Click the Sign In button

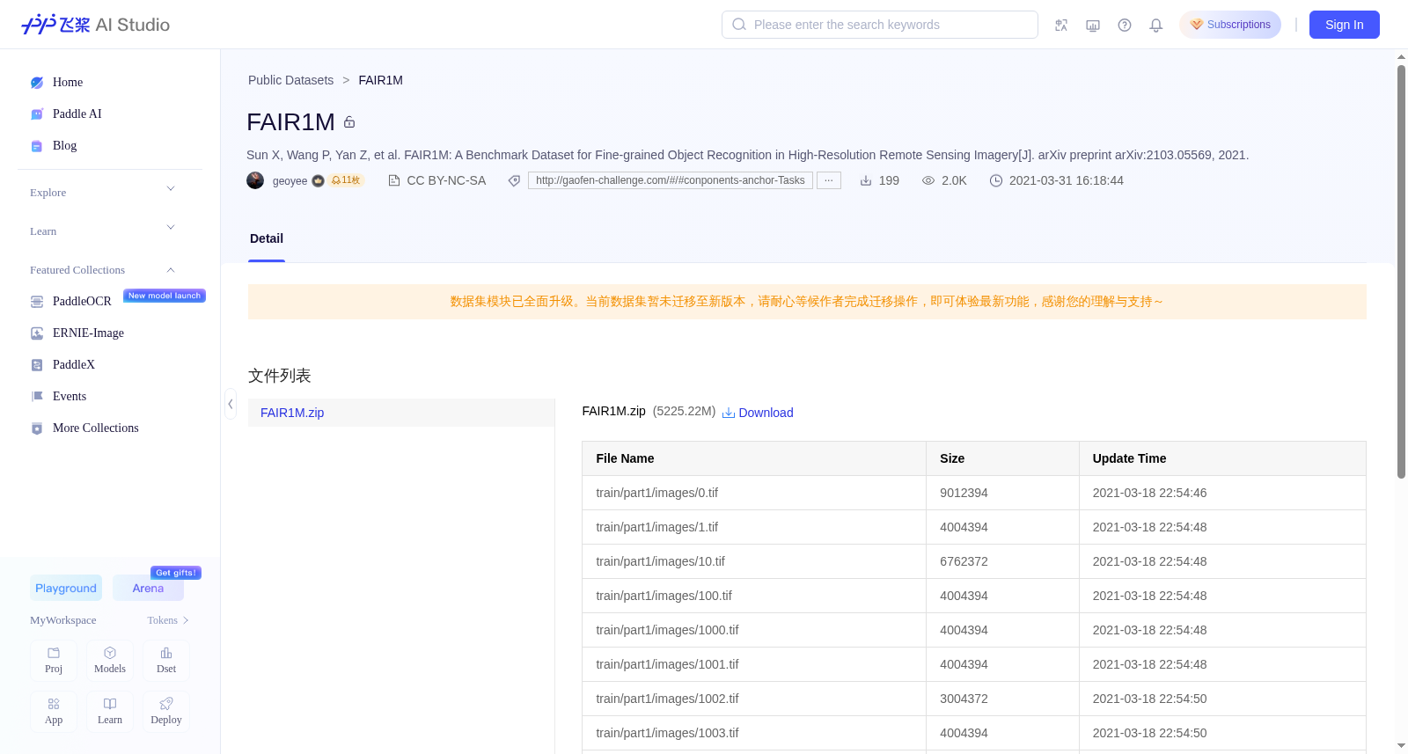click(1345, 25)
